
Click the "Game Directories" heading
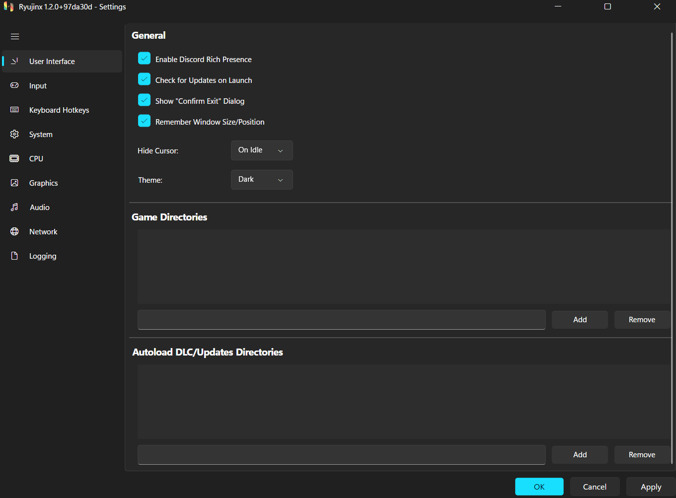coord(169,217)
